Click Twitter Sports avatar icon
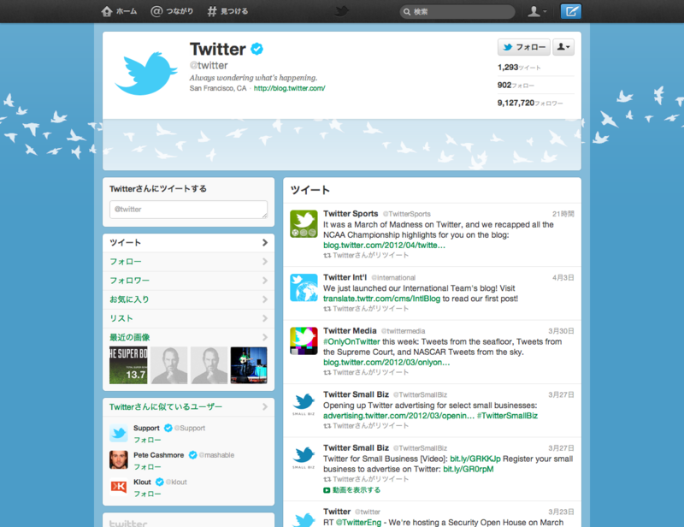The height and width of the screenshot is (527, 684). click(304, 223)
